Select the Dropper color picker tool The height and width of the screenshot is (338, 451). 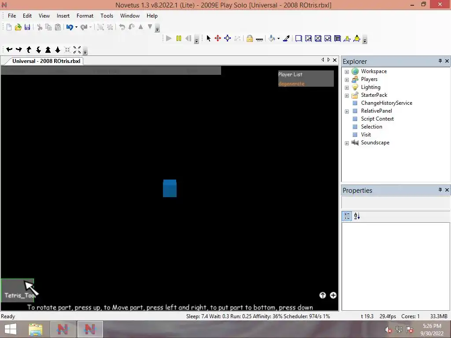[x=286, y=38]
